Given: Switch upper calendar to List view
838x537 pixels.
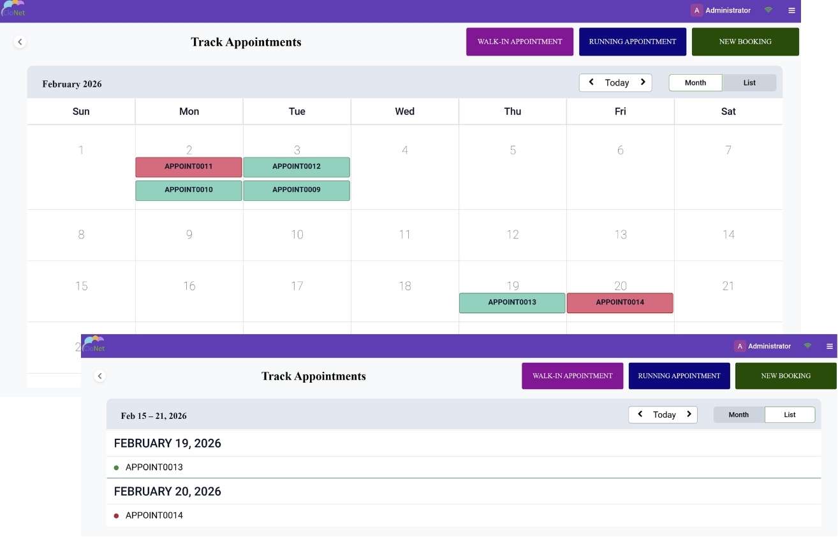Looking at the screenshot, I should tap(749, 83).
